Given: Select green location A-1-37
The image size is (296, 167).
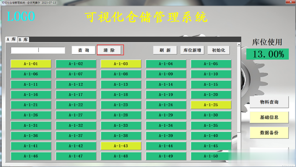Looking at the screenshot, I should pos(76,136).
